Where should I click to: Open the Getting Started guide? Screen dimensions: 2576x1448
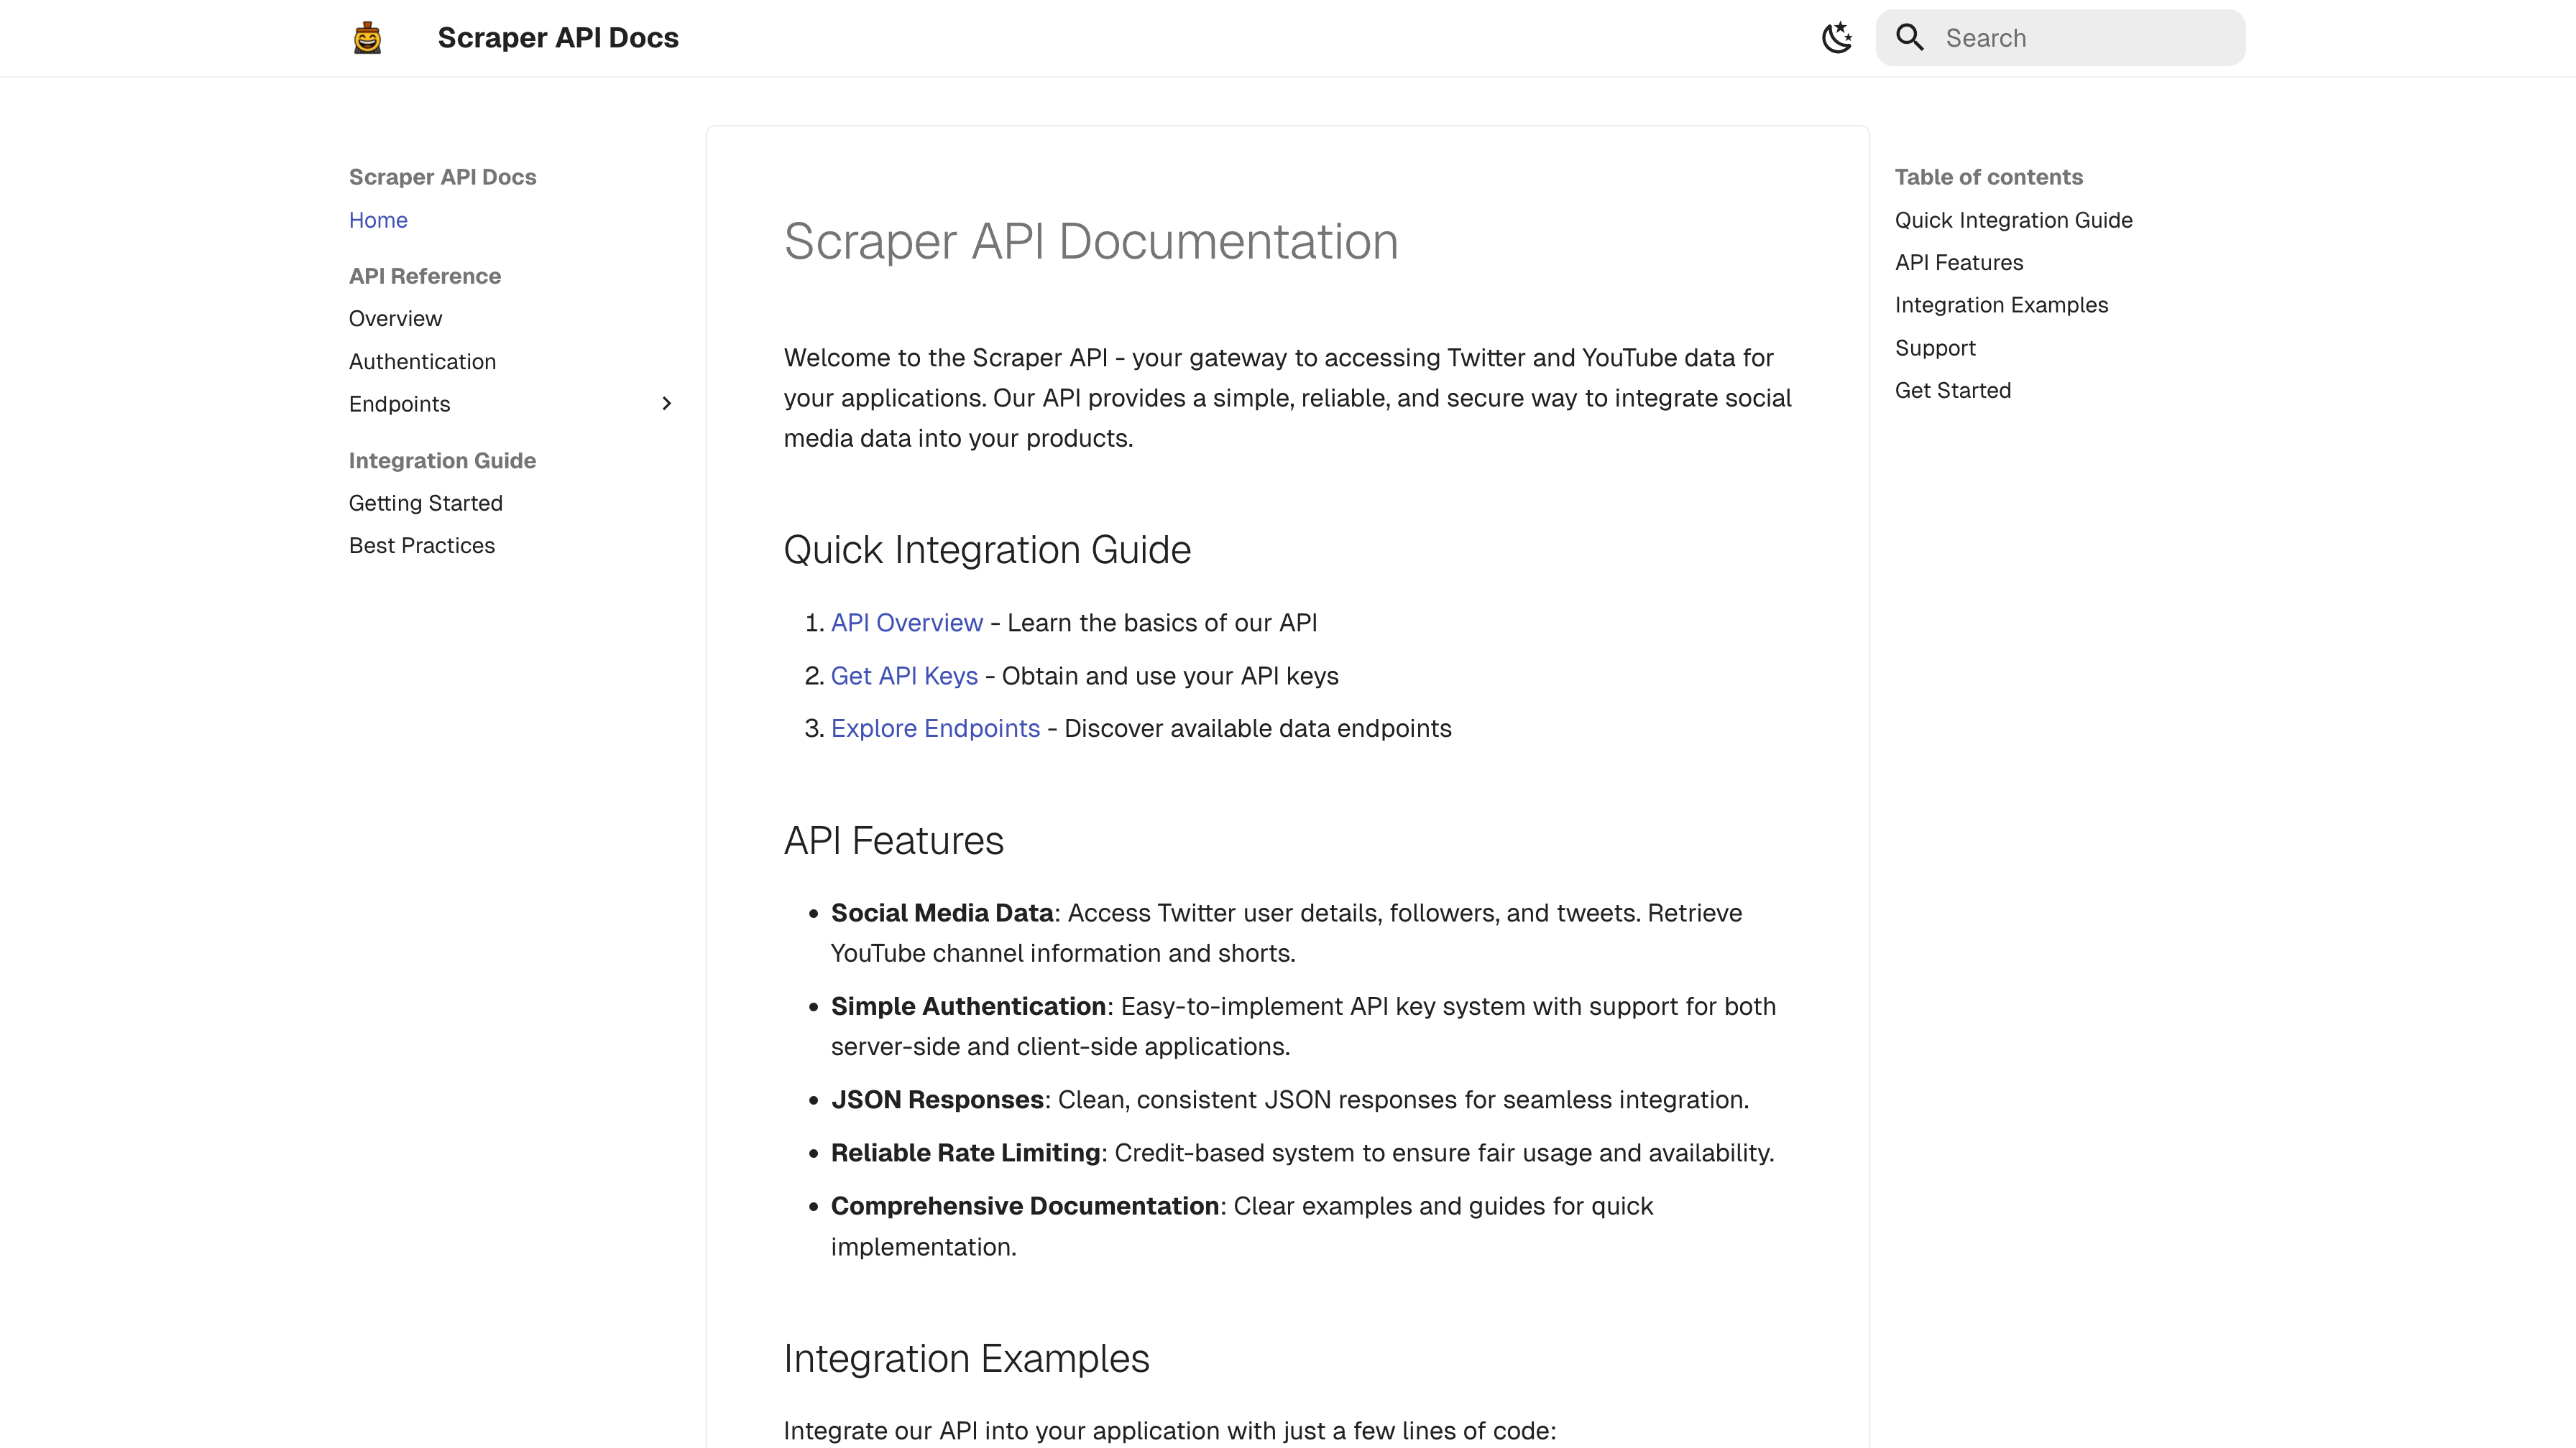425,503
